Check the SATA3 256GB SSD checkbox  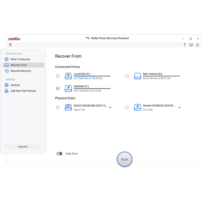[x=58, y=108]
